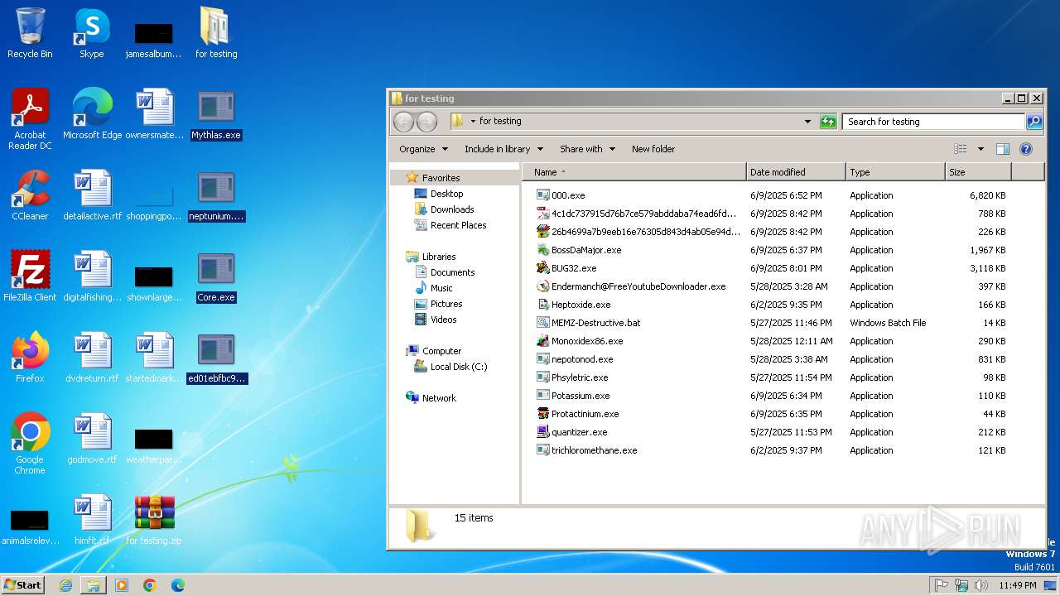Open address bar history dropdown arrow

pos(807,122)
